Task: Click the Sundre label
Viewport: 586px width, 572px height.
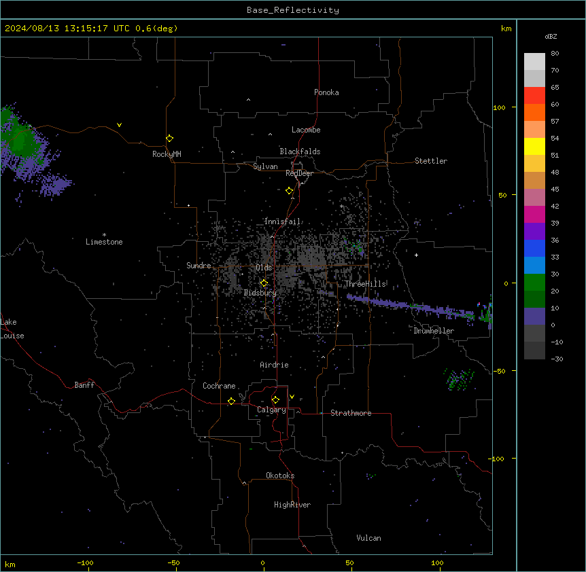Action: (x=199, y=266)
